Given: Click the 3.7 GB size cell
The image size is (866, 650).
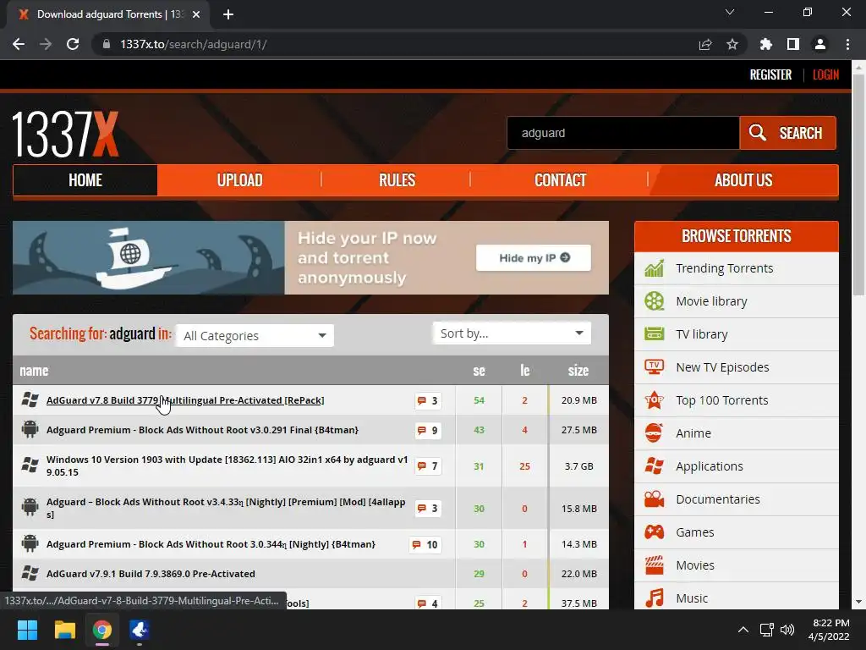Looking at the screenshot, I should (x=578, y=466).
